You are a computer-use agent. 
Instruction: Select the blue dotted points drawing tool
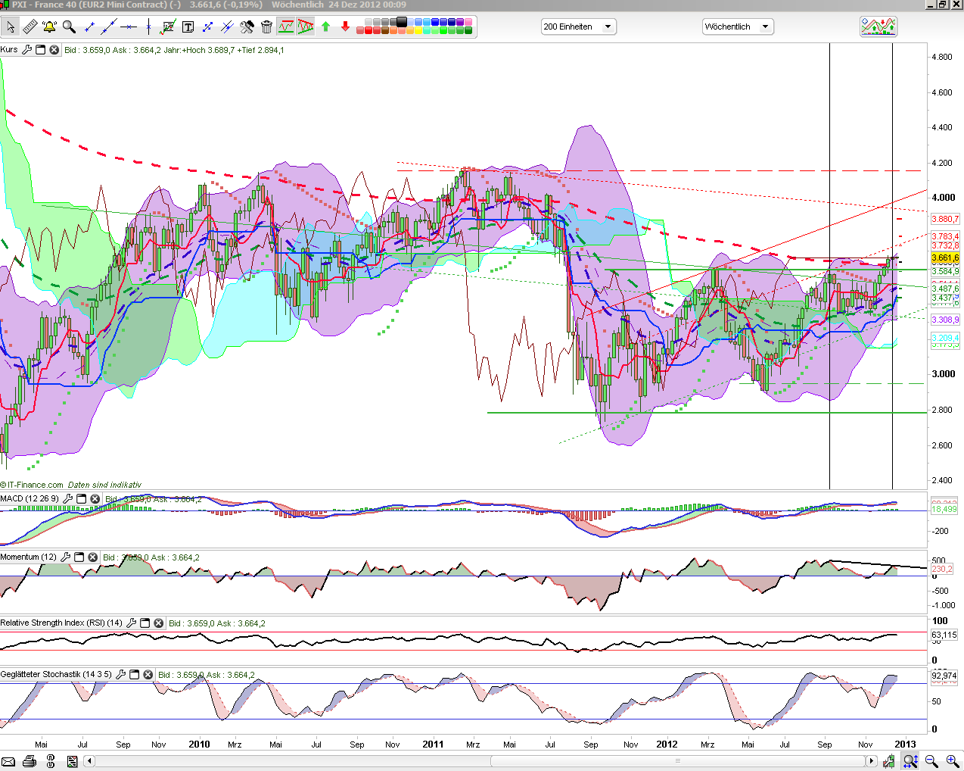207,27
